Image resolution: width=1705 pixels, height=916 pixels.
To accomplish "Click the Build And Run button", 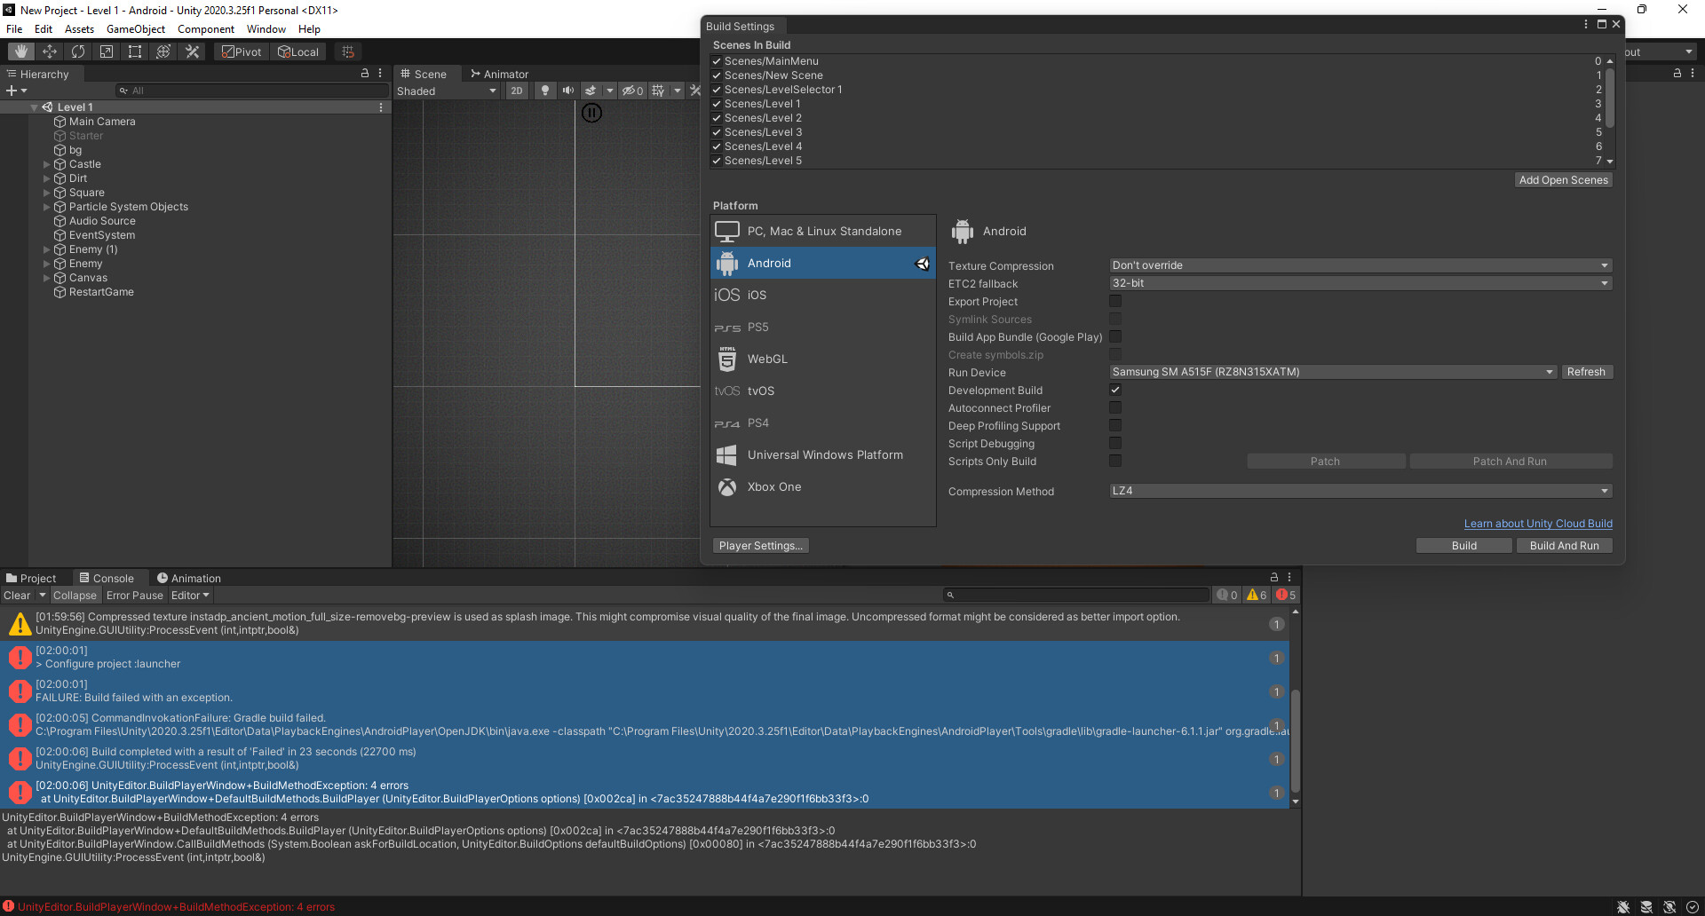I will click(x=1564, y=545).
